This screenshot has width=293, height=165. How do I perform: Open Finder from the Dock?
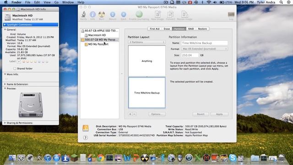12,158
